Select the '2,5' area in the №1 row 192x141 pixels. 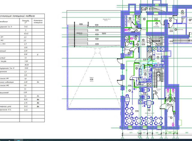pyautogui.click(x=25, y=37)
